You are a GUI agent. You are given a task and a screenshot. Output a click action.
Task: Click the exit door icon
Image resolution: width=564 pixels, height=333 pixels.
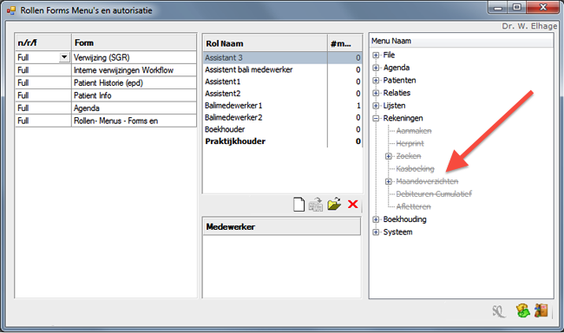click(x=541, y=310)
